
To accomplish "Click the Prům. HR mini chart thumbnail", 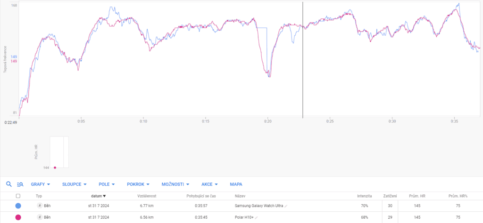I will point(59,152).
